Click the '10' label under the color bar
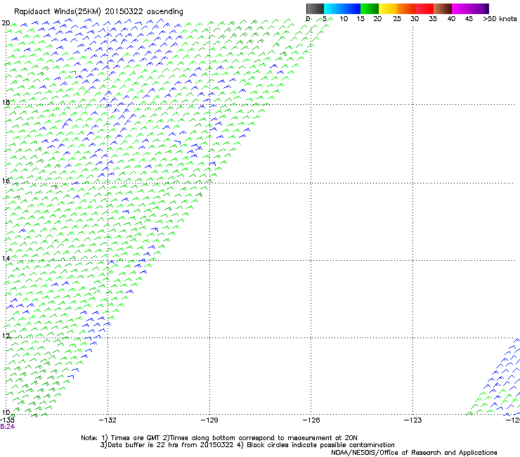This screenshot has height=457, width=520. pos(344,18)
